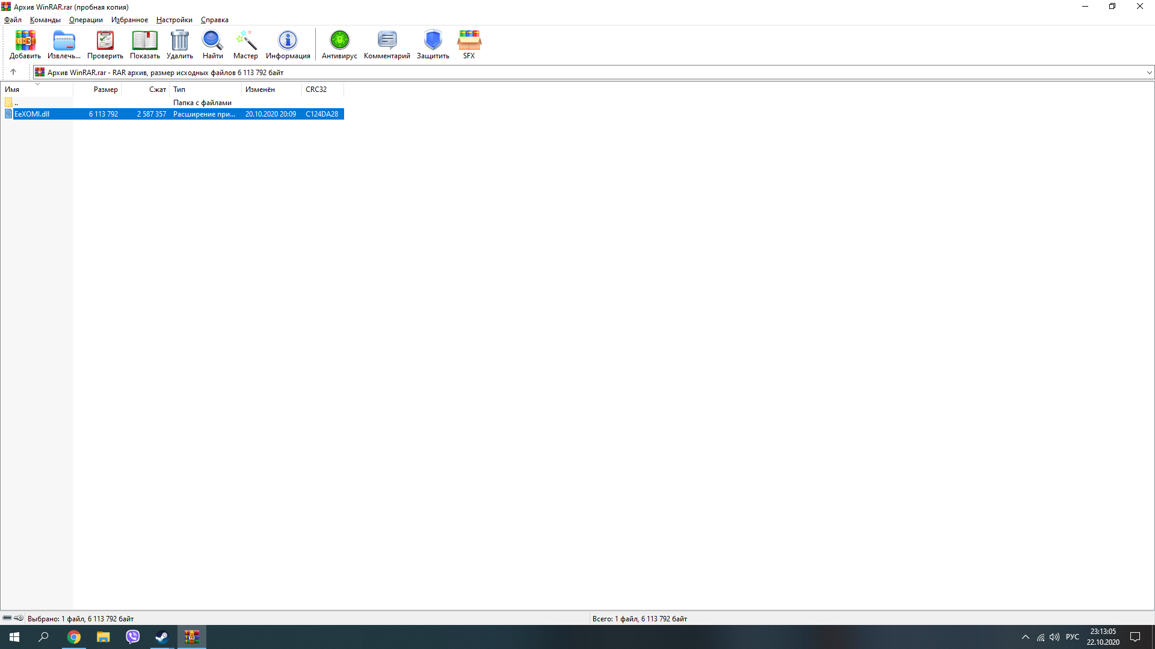Open taskbar search magnifier

43,637
